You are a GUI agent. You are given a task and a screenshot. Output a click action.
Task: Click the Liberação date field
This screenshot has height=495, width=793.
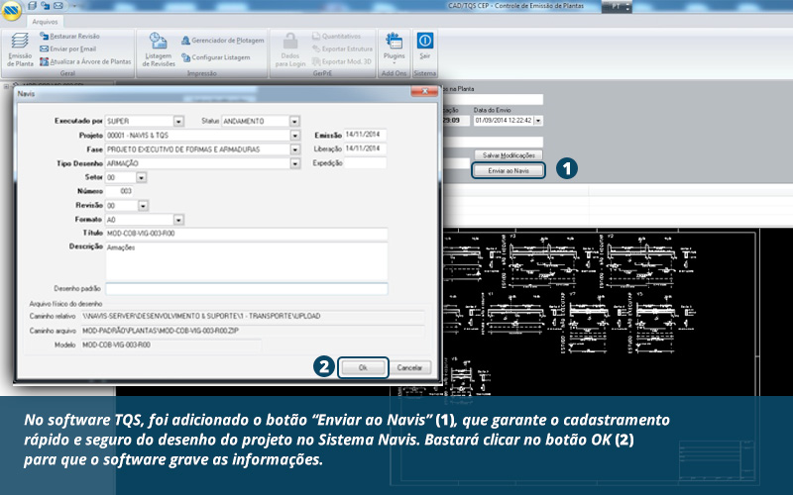point(365,148)
